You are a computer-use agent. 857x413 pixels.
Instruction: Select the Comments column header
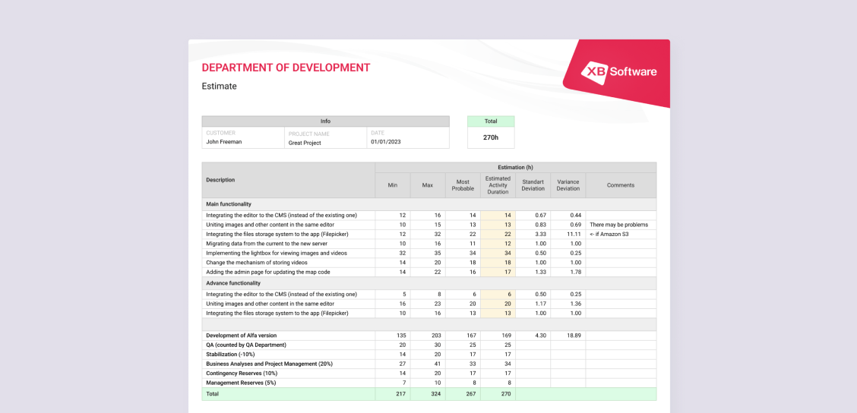[x=620, y=185]
